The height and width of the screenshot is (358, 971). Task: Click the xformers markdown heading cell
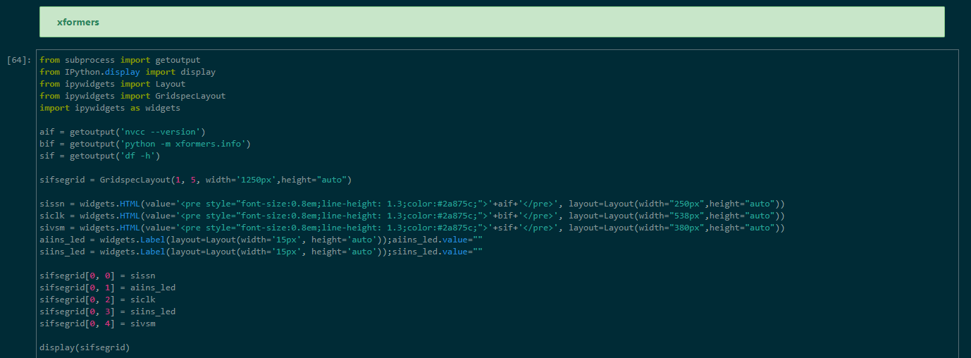click(492, 22)
